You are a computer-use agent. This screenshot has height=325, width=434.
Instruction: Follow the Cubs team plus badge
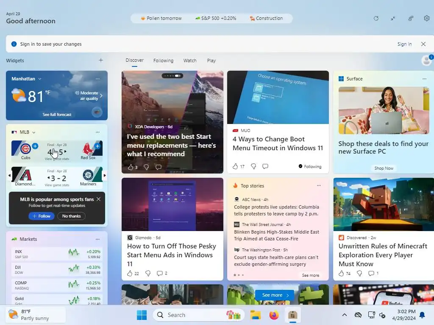tap(35, 146)
